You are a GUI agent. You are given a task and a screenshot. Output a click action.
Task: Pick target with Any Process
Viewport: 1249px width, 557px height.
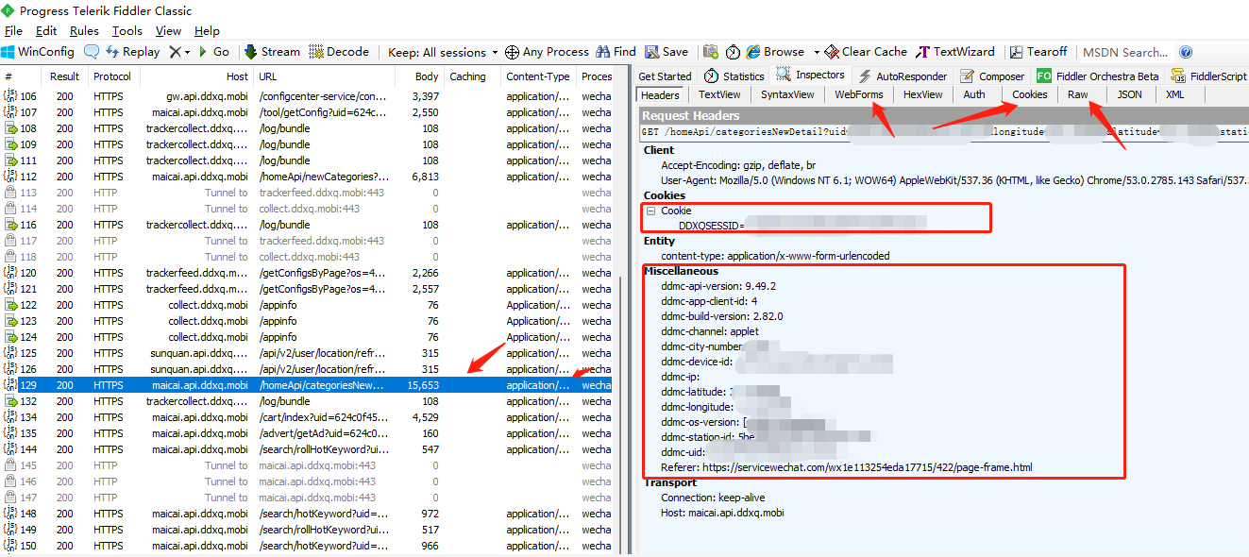click(x=547, y=52)
